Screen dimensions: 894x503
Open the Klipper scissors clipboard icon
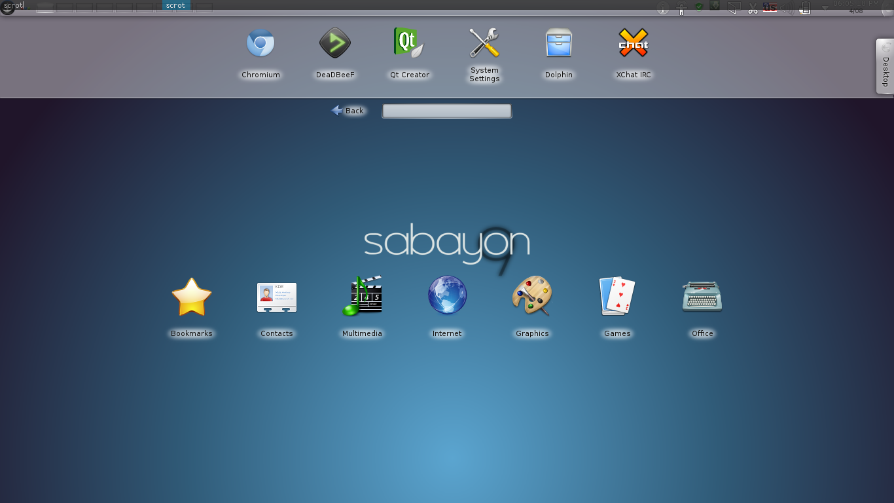[753, 8]
